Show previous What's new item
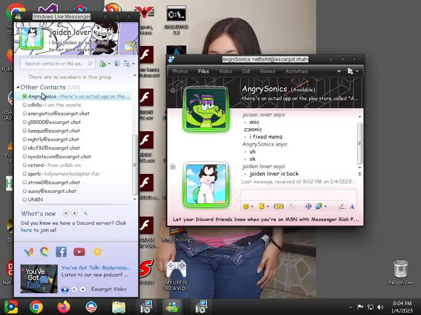This screenshot has width=421, height=315. [66, 213]
